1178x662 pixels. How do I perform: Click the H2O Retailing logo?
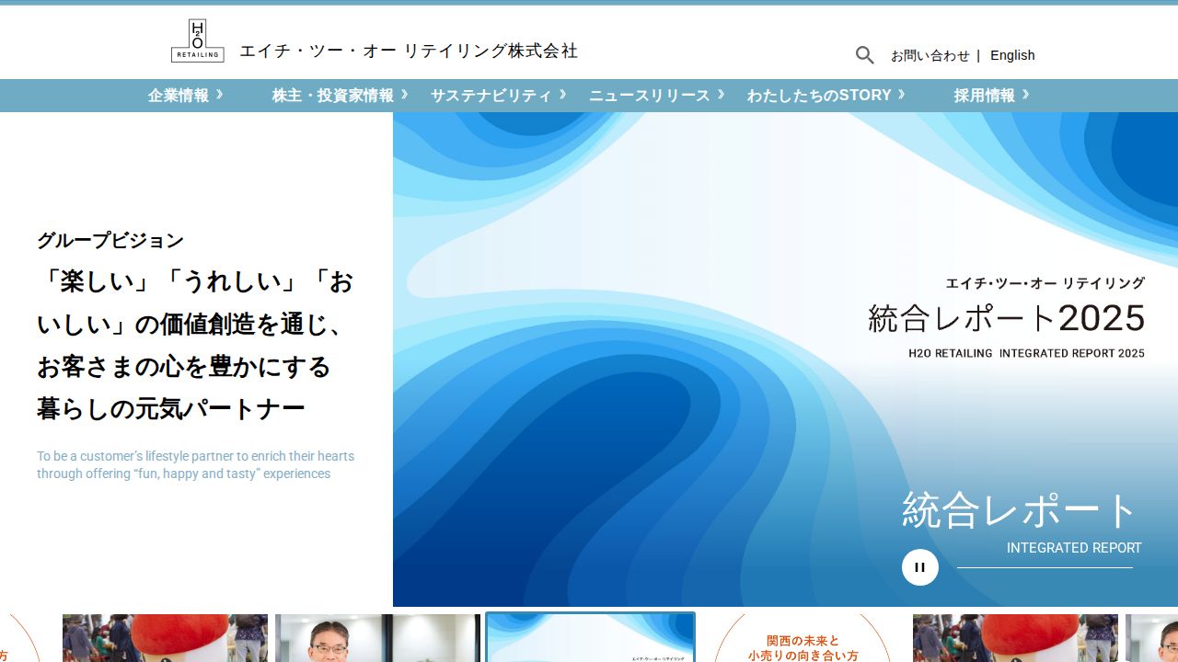[197, 41]
